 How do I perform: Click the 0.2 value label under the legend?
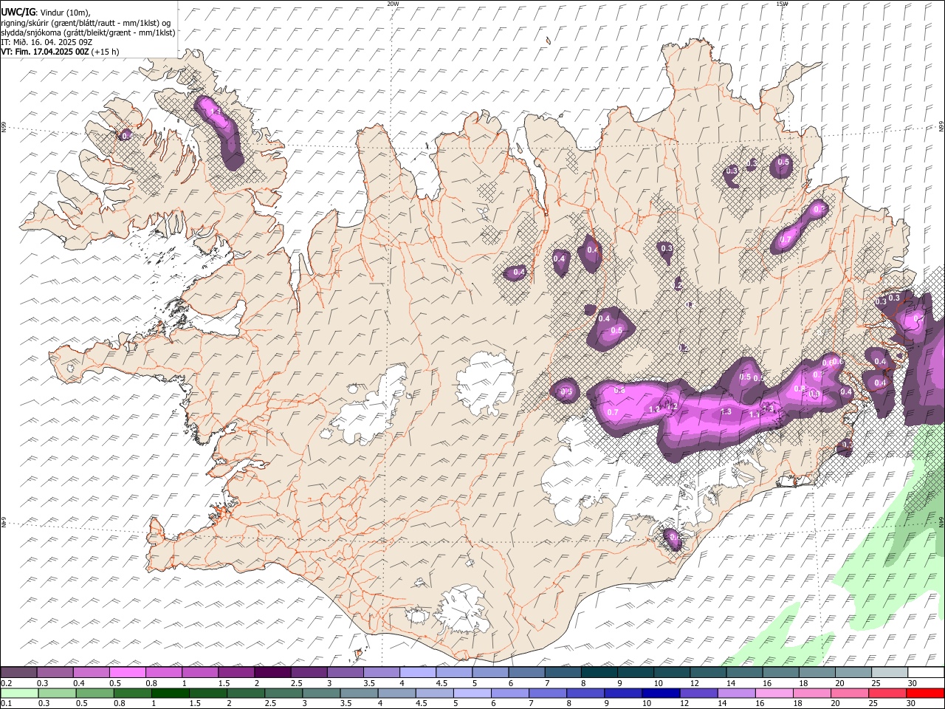pyautogui.click(x=6, y=683)
